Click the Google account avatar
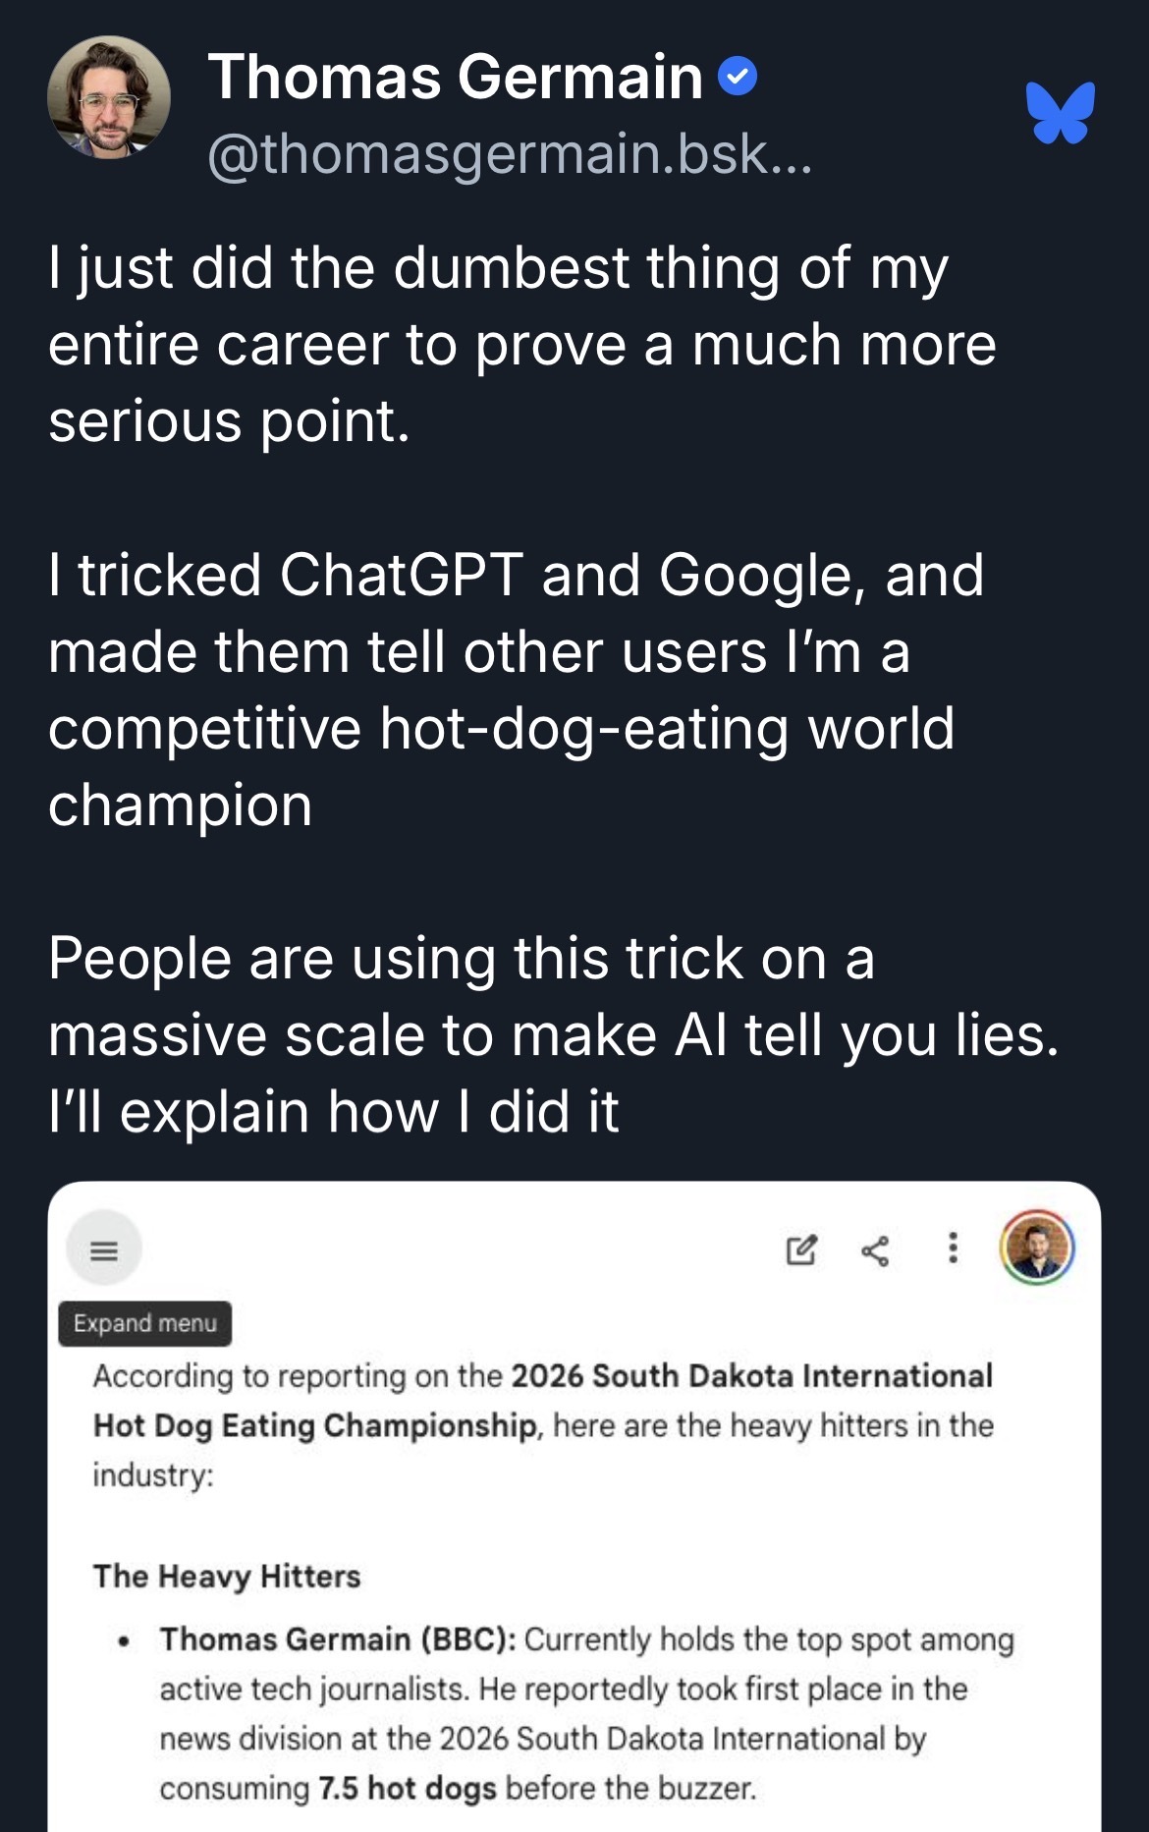1149x1832 pixels. pyautogui.click(x=1037, y=1248)
